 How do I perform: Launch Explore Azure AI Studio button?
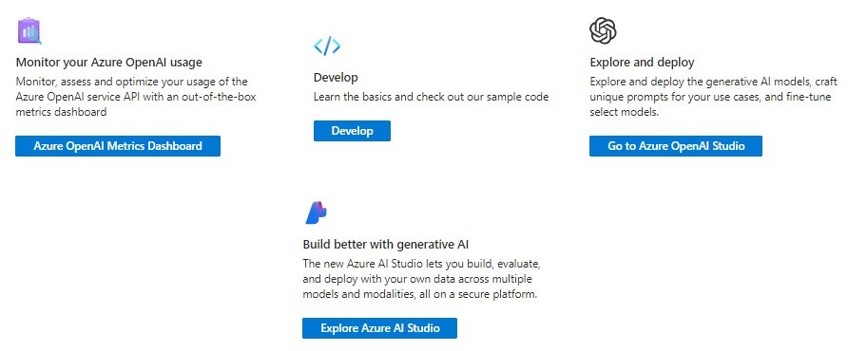tap(379, 328)
